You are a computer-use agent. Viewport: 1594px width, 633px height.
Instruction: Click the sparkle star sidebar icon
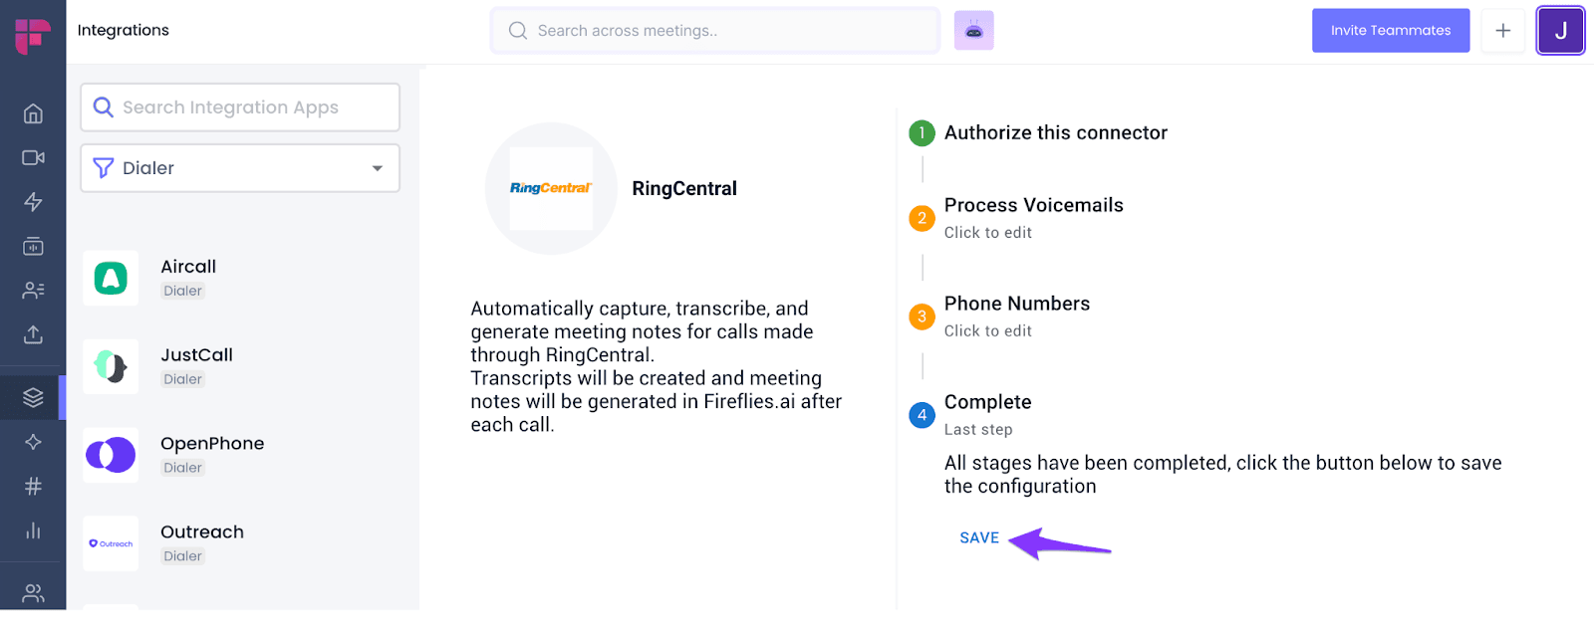(x=33, y=442)
